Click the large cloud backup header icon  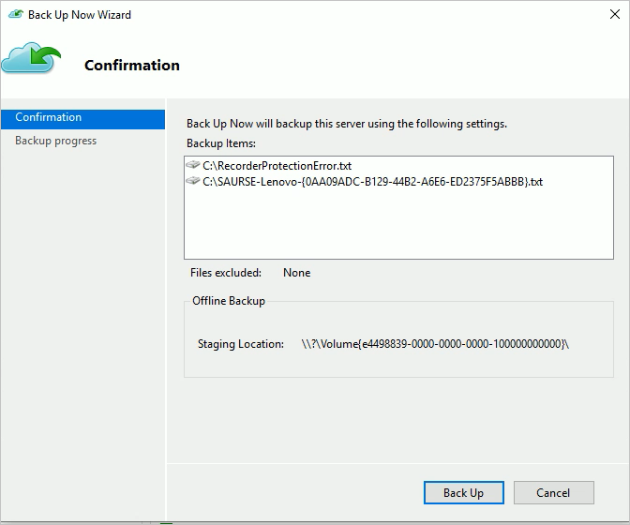coord(31,58)
